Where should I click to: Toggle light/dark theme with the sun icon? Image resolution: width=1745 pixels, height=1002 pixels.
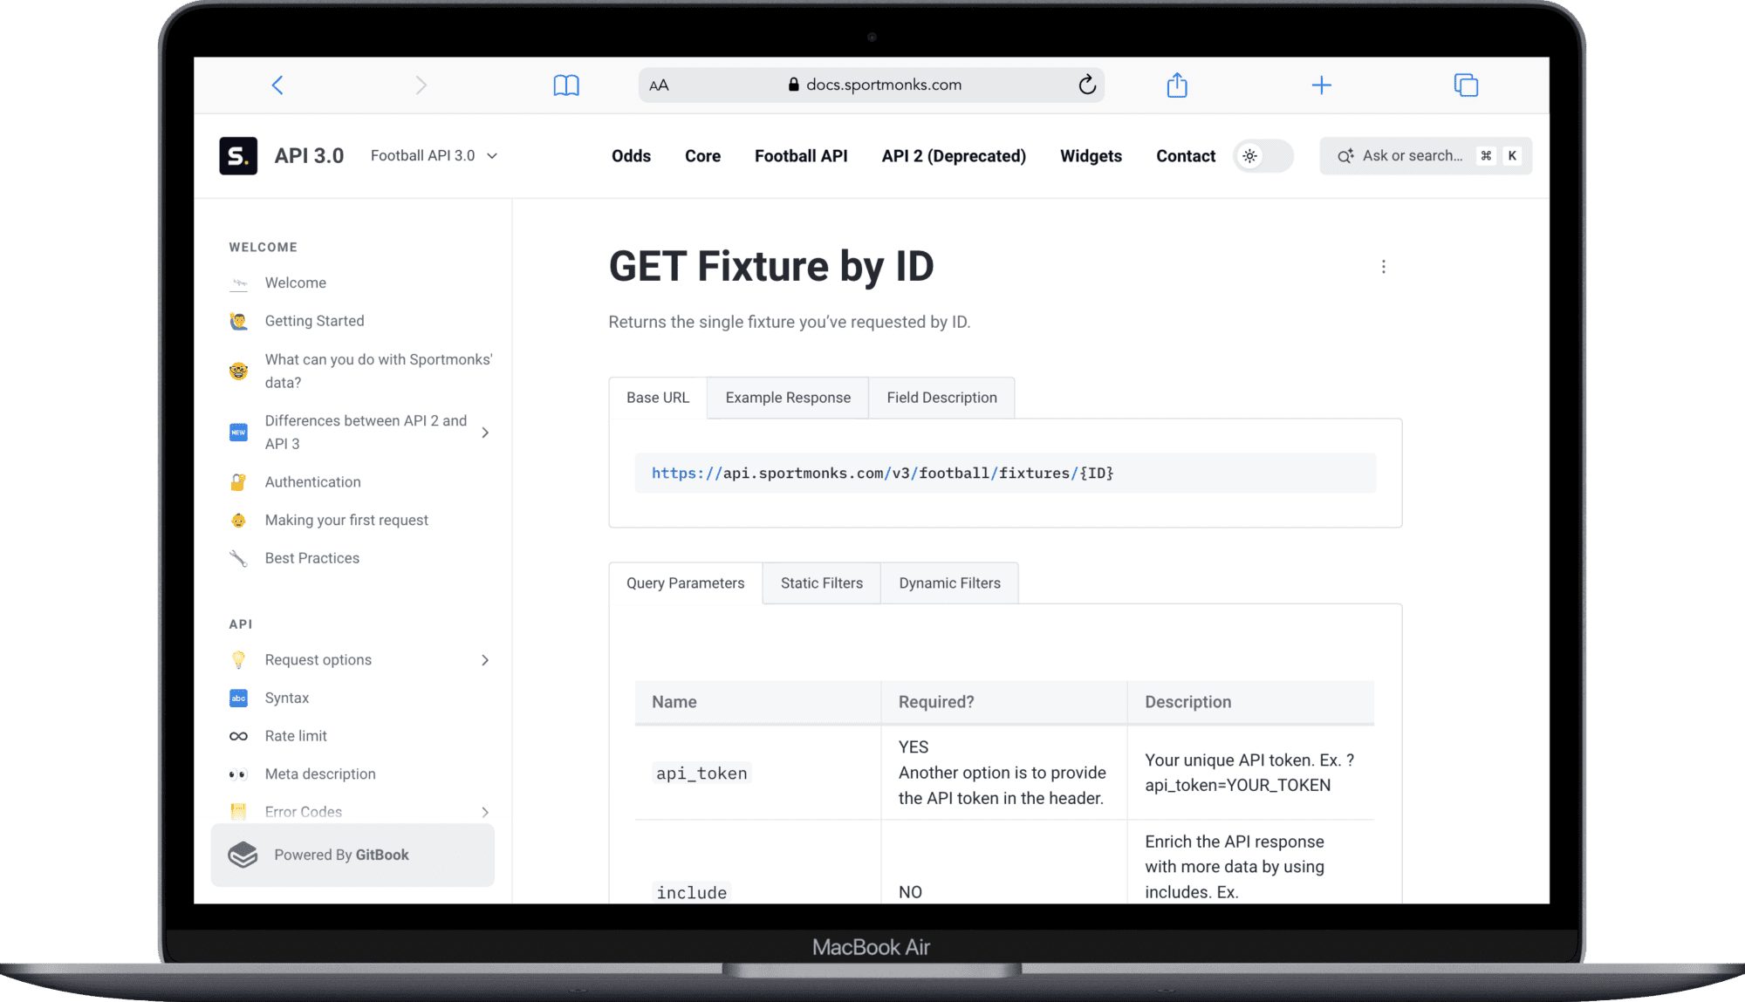tap(1251, 155)
